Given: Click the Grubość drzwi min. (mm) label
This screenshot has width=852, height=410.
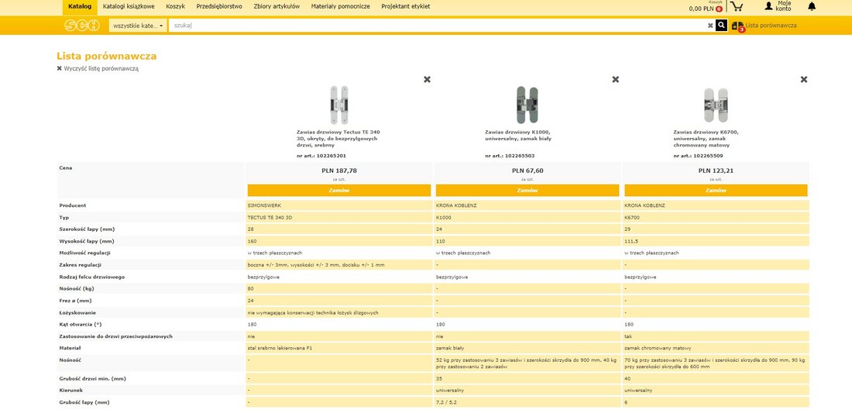Looking at the screenshot, I should [x=91, y=378].
